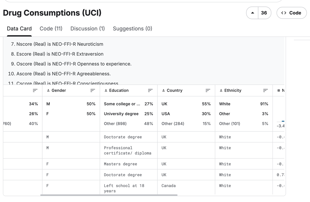Click 'Nscore (Real) is NEO-FFI-R Neuroticism' line
Viewport: 310px width, 202px height.
coord(60,44)
